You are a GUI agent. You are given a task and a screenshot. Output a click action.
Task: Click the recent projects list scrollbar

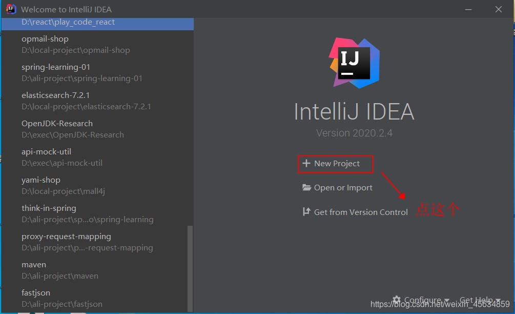point(190,268)
